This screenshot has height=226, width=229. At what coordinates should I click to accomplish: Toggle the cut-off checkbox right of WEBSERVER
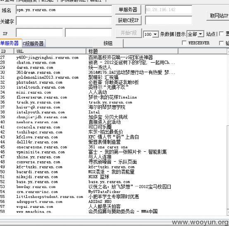222,43
